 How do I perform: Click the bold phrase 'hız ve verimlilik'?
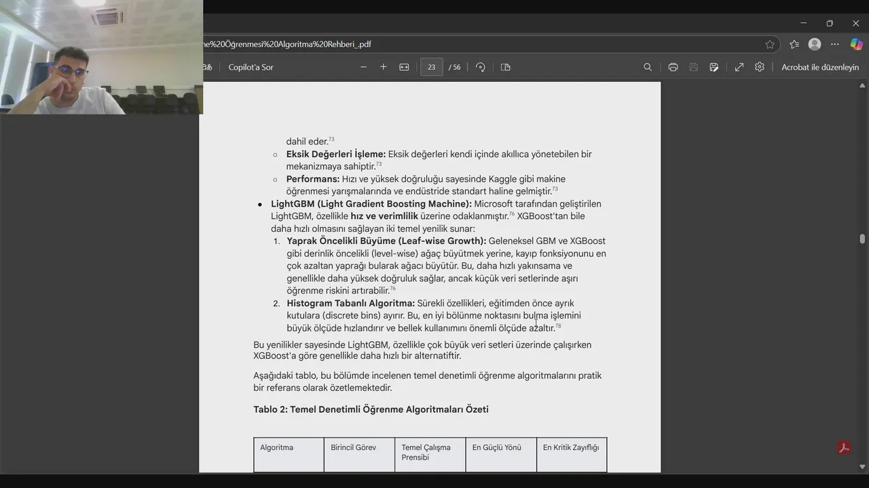coord(384,216)
